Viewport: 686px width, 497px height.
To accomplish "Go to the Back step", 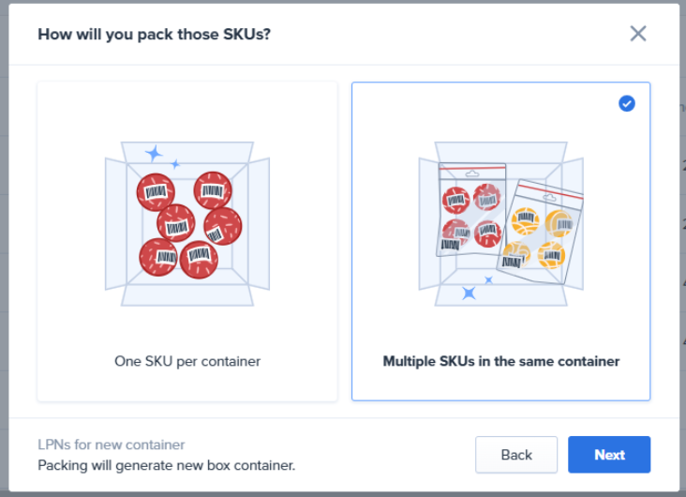I will tap(516, 455).
